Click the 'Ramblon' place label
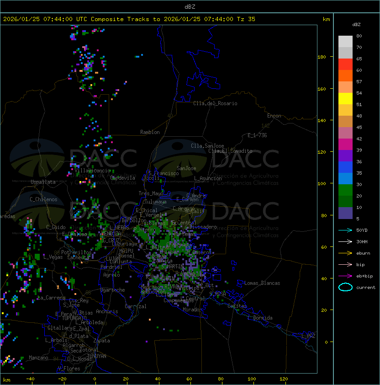Viewport: 380px width, 385px height. (150, 132)
